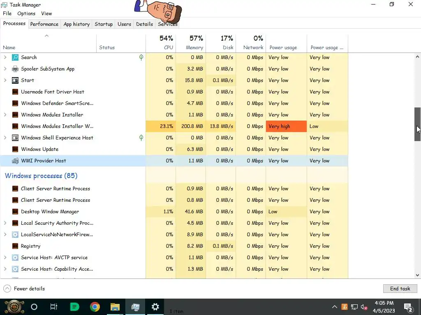
Task: Expand the LocalServiceNoNetworkFirewall group
Action: (x=5, y=235)
